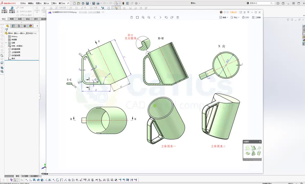Switch to the 钣金 sheet metal tab
The height and width of the screenshot is (184, 305).
[x=28, y=19]
